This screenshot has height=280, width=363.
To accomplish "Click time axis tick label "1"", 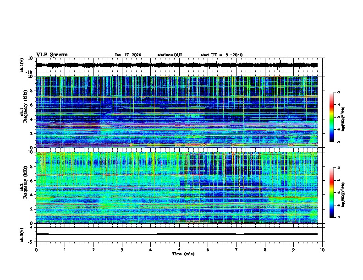I will coord(65,250).
